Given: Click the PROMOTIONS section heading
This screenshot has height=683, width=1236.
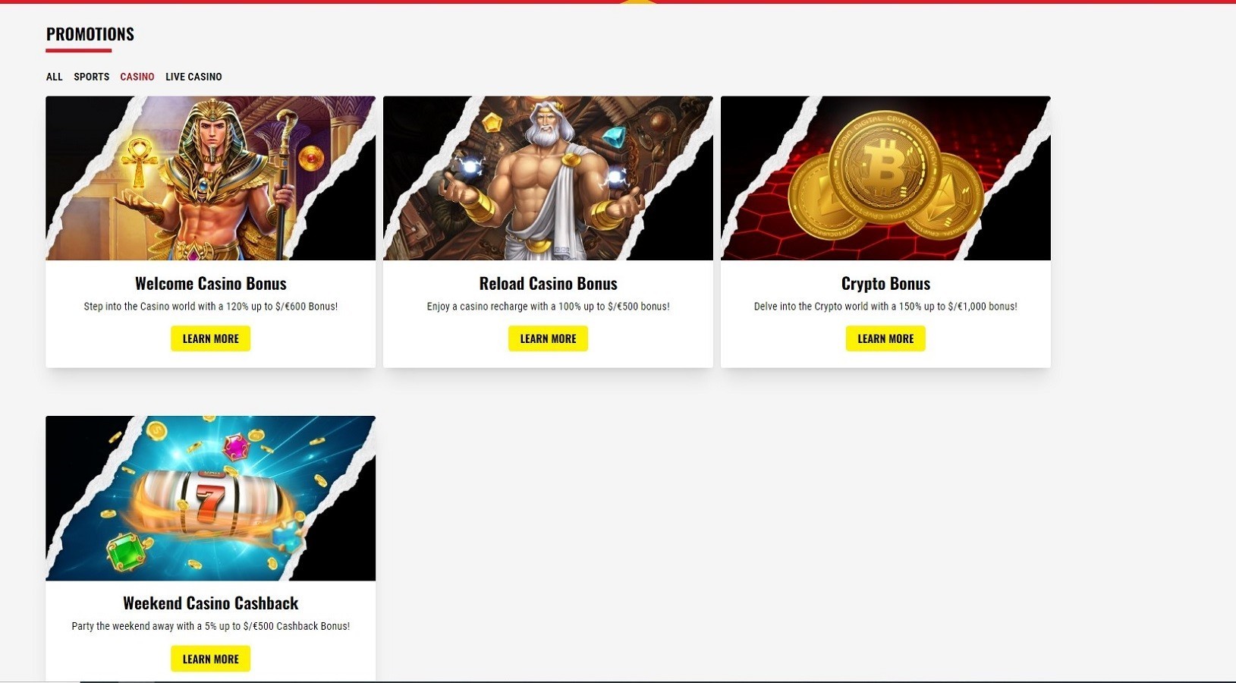Looking at the screenshot, I should pos(90,34).
